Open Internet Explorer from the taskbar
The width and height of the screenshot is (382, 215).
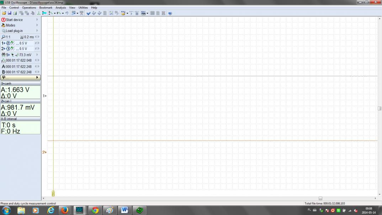pyautogui.click(x=51, y=210)
